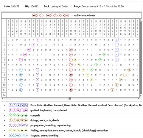Screen dimensions: 143x138
Task: Click the pink squared mem in row 1
Action: [x=38, y=40]
